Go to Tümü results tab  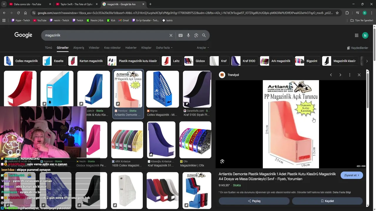(48, 48)
